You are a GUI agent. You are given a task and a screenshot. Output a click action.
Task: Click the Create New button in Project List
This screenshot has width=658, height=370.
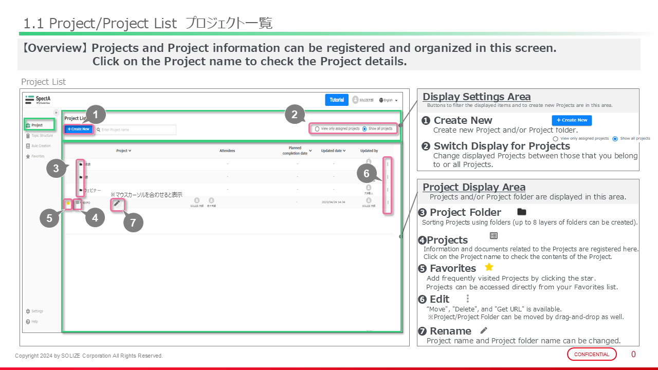[79, 129]
